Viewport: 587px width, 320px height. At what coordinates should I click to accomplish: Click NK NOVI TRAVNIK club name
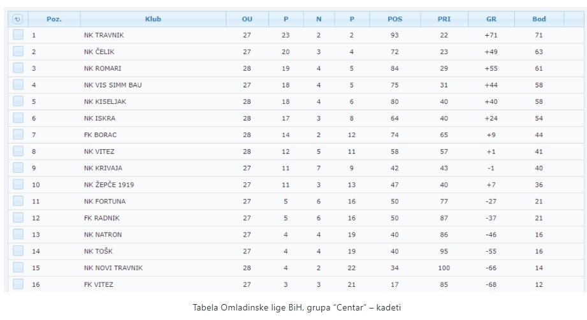(113, 268)
